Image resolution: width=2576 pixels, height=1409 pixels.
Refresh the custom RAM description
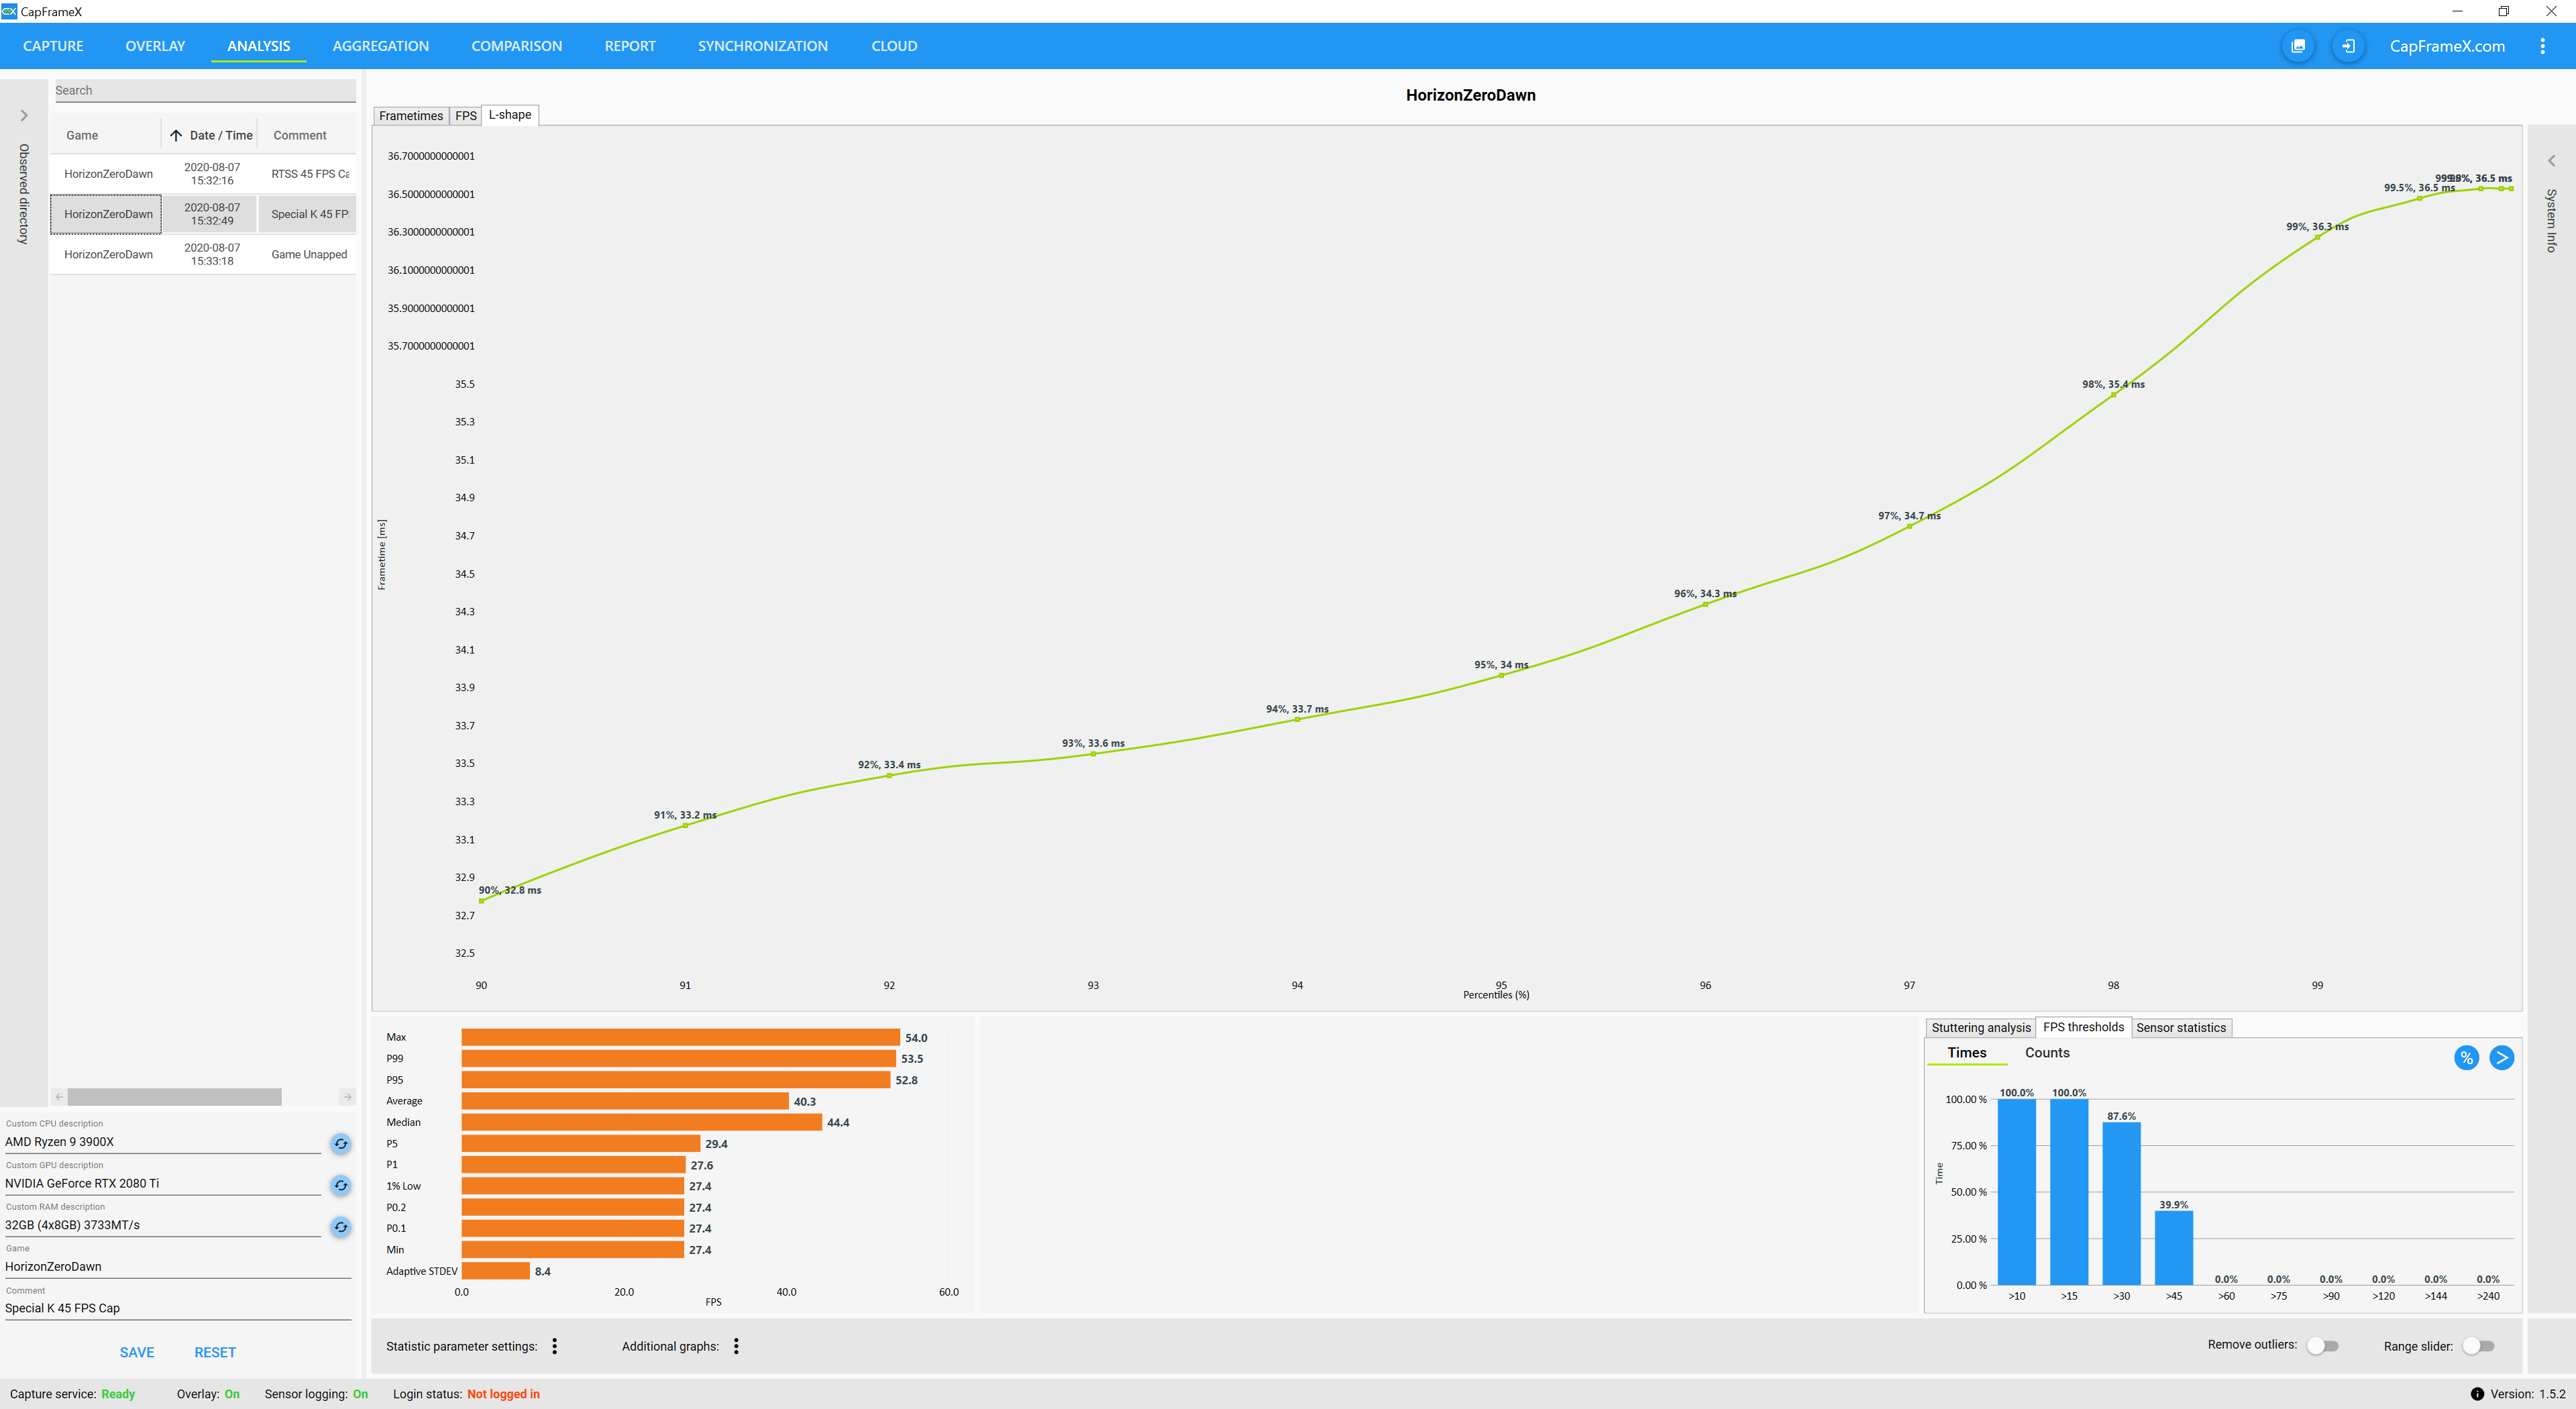pyautogui.click(x=341, y=1226)
